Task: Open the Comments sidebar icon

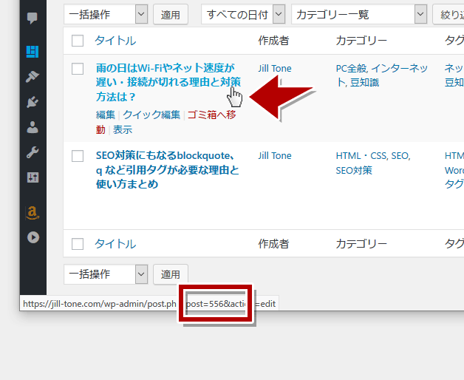Action: click(33, 18)
